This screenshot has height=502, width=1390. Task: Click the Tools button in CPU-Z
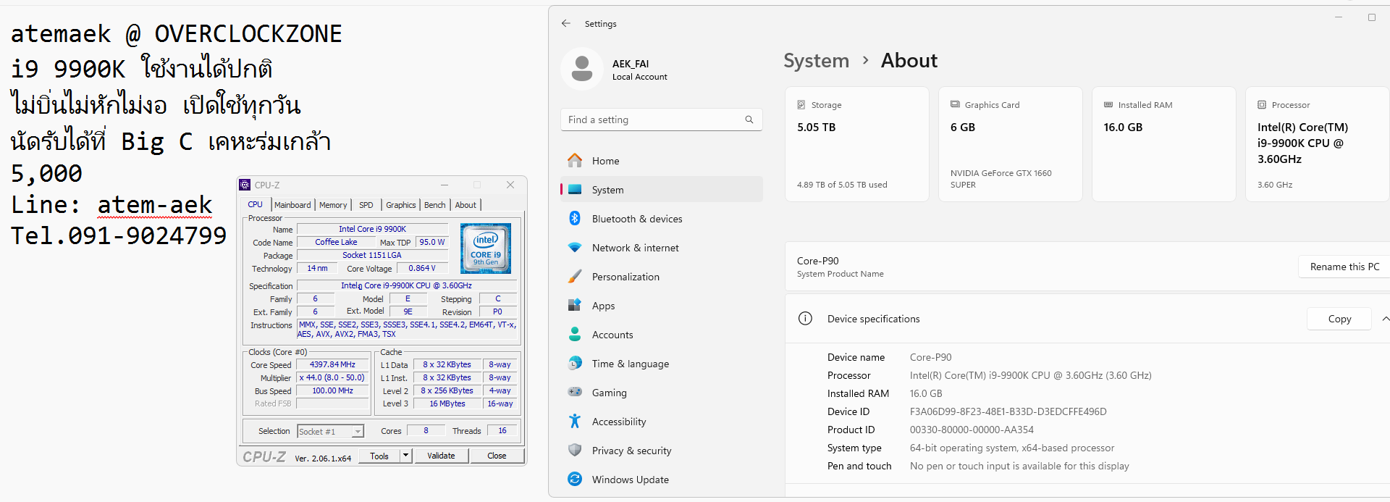379,456
